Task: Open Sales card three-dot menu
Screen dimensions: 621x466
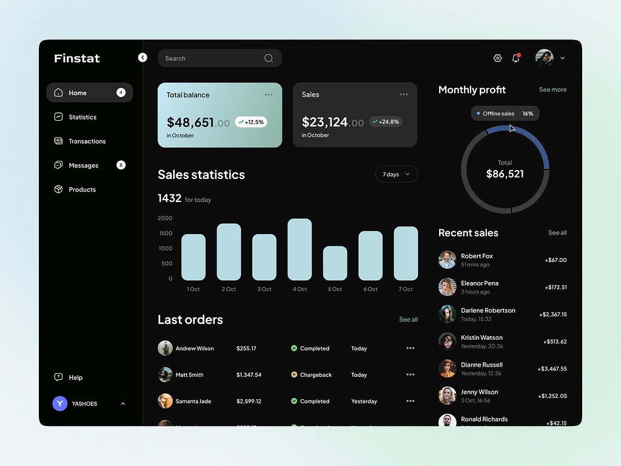Action: [x=404, y=95]
